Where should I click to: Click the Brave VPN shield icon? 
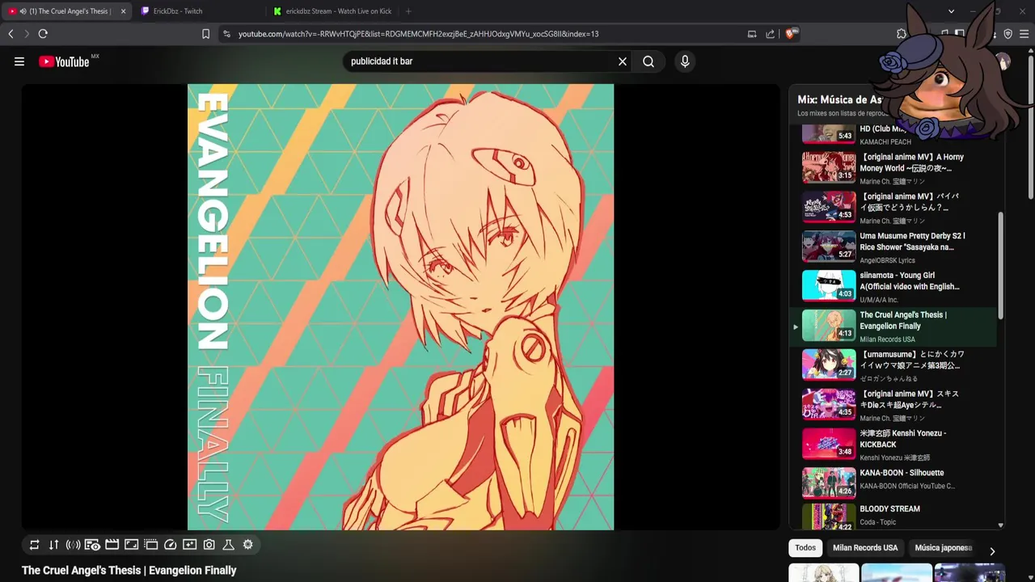click(x=1008, y=34)
